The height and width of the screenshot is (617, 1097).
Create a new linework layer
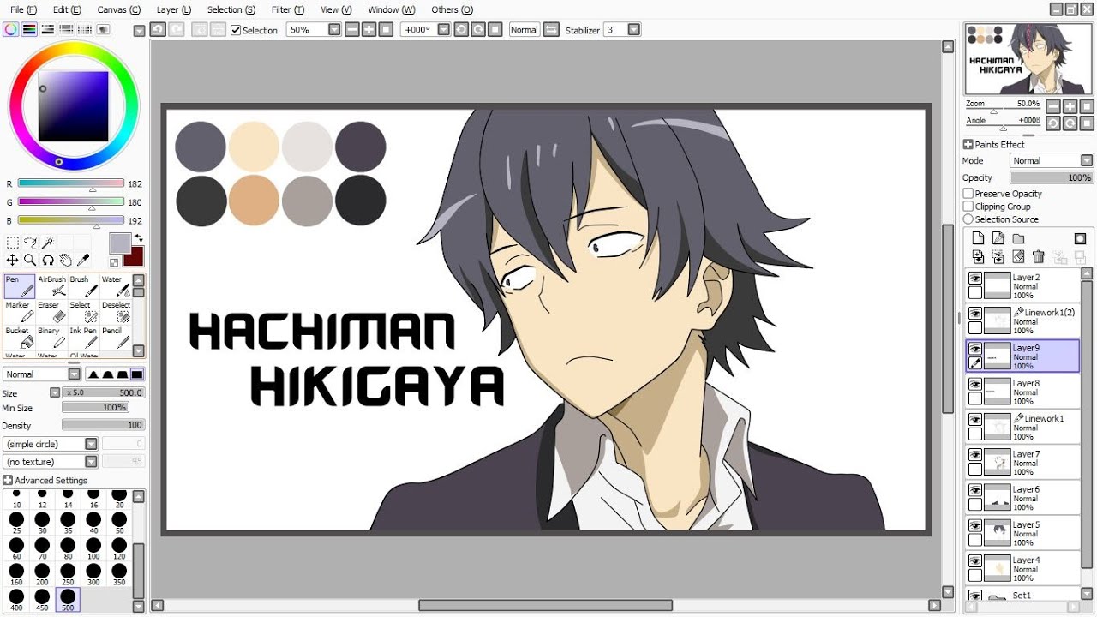coord(998,238)
